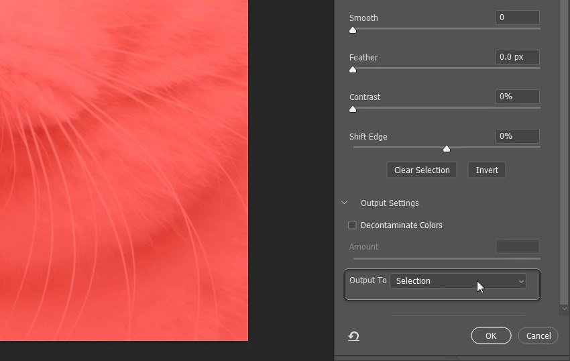Click the Smooth slider handle
The width and height of the screenshot is (570, 361).
pyautogui.click(x=353, y=30)
